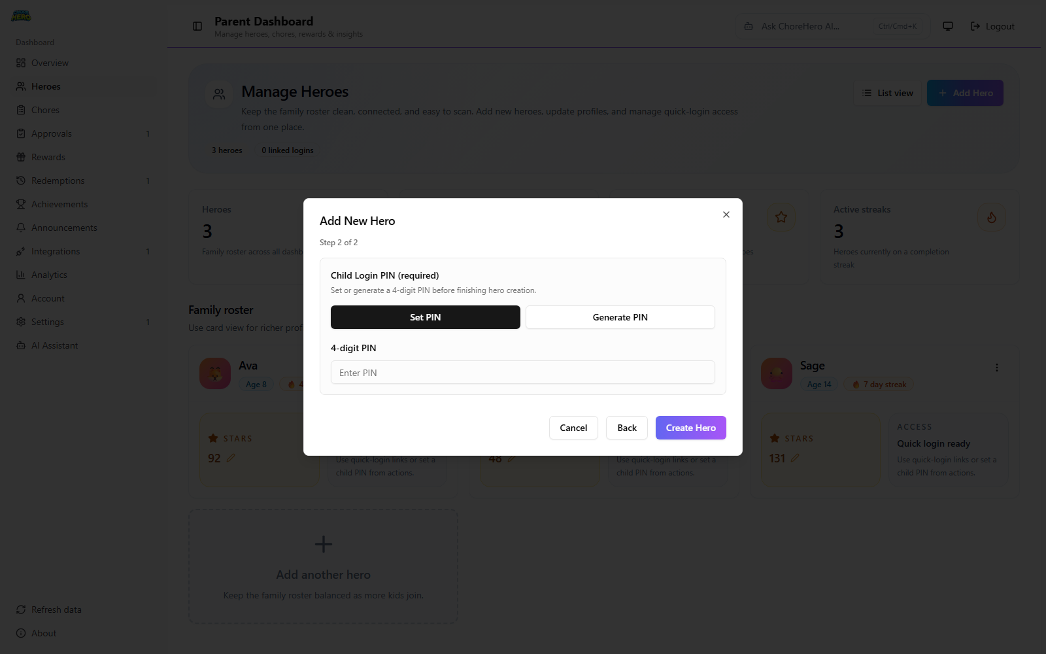
Task: Click the ChoreHero logo top left
Action: [20, 15]
